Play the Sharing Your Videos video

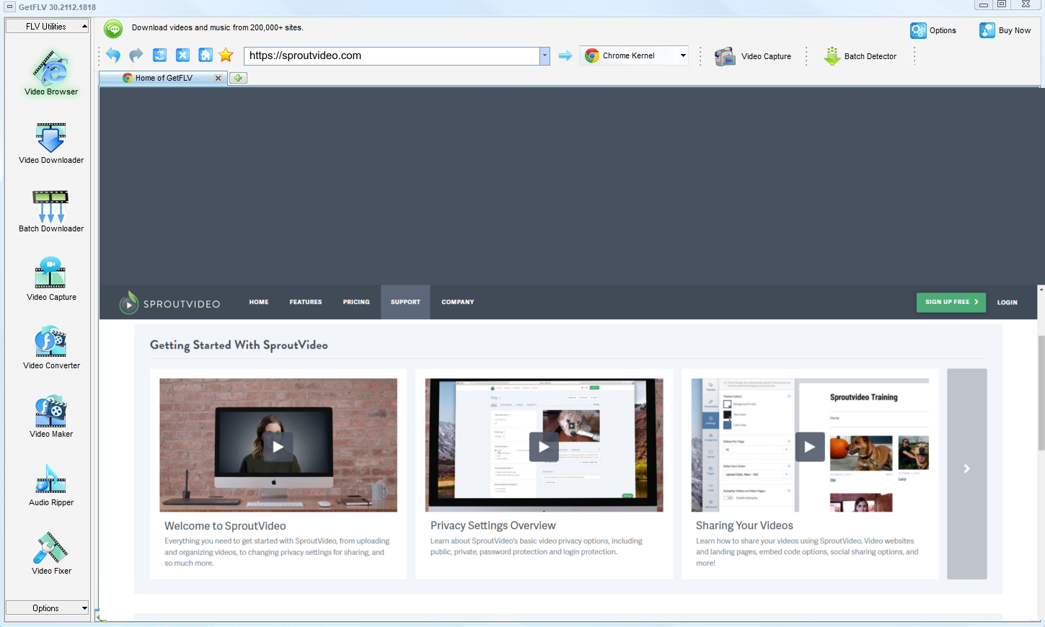coord(810,447)
